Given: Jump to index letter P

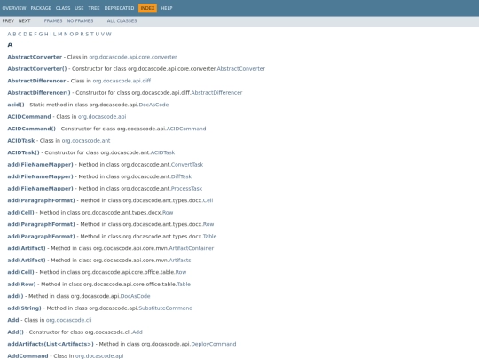Looking at the screenshot, I should (x=76, y=34).
